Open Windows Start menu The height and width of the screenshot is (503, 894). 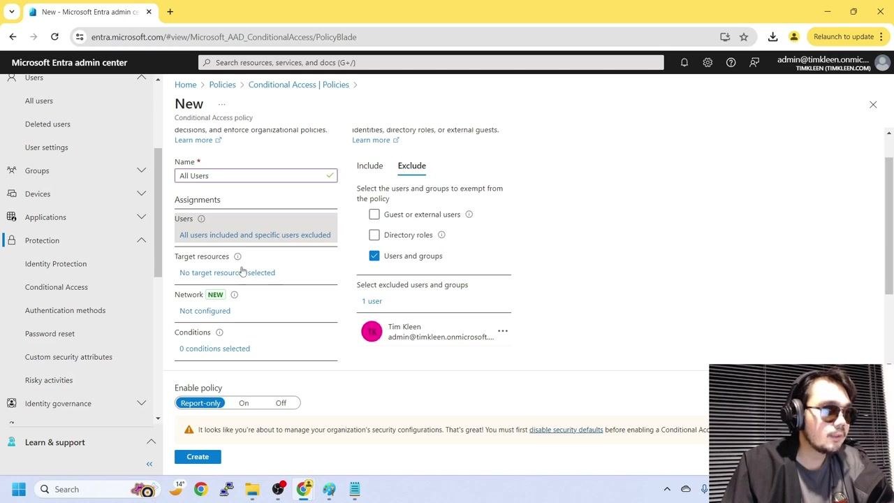tap(19, 489)
